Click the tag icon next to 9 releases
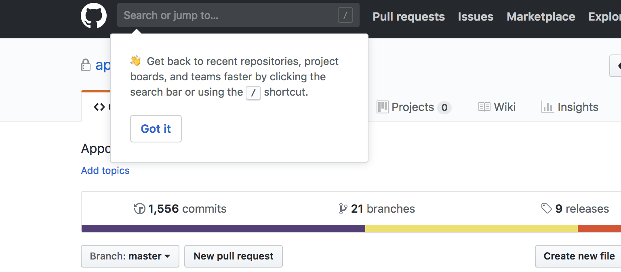 tap(546, 209)
